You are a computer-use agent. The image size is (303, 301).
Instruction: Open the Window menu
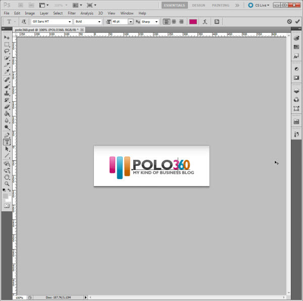pyautogui.click(x=127, y=13)
